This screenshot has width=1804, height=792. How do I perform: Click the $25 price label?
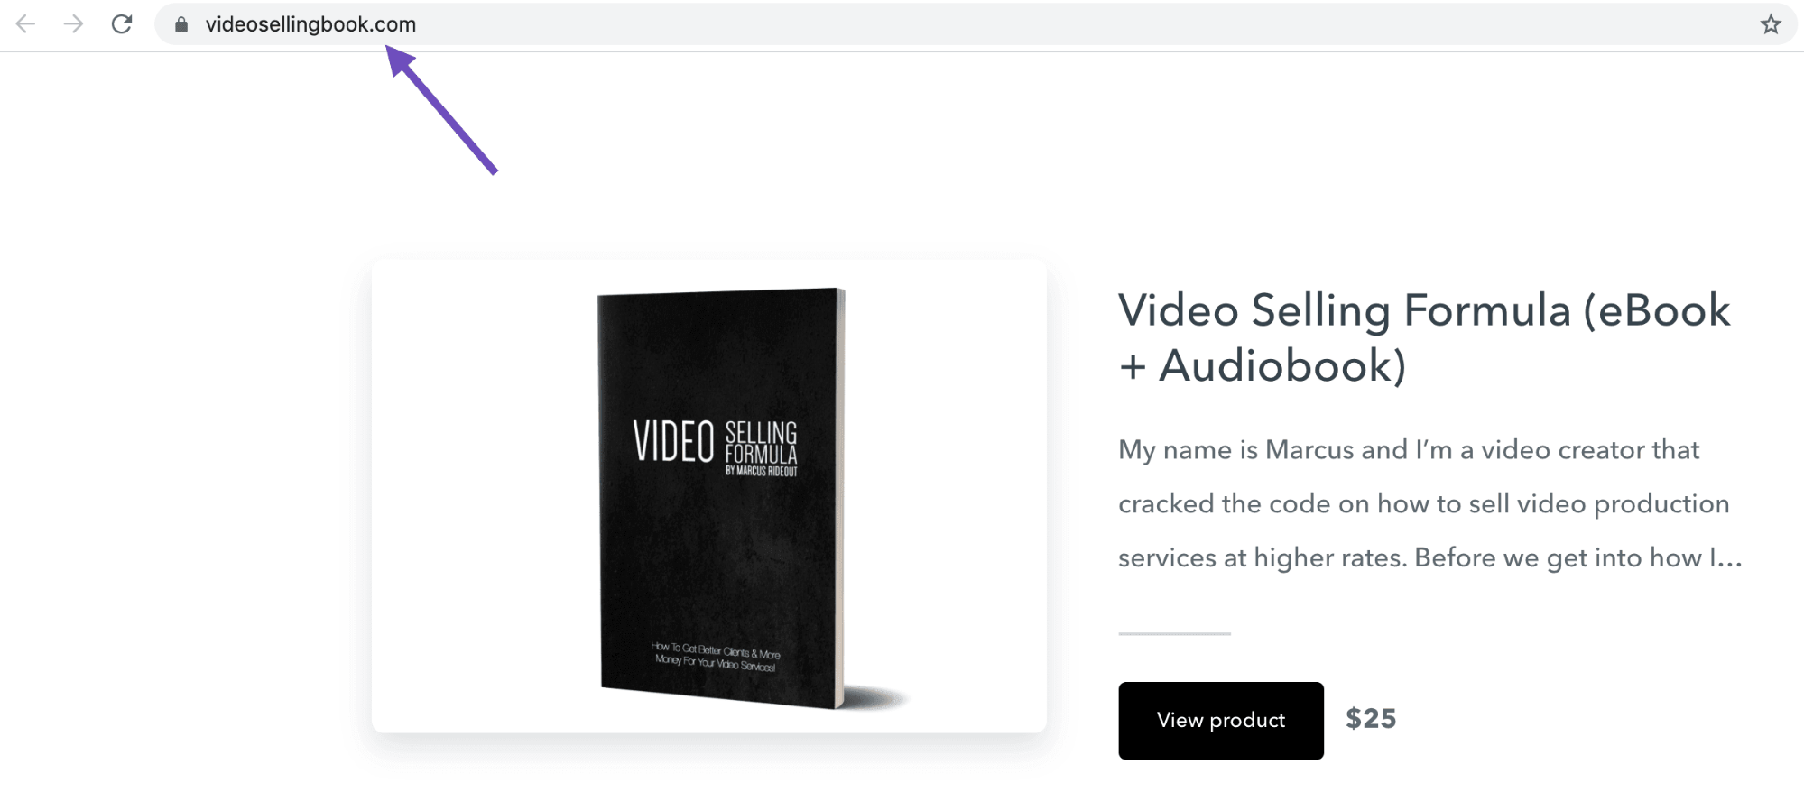coord(1371,719)
